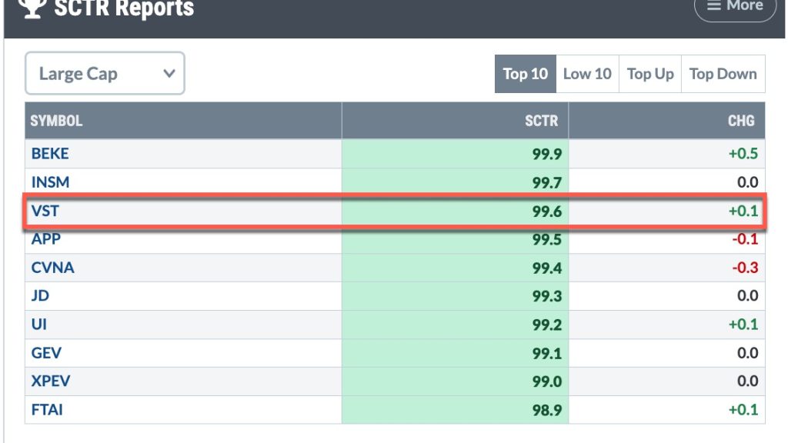Sort by the SCTR column header
This screenshot has width=788, height=443.
(541, 121)
